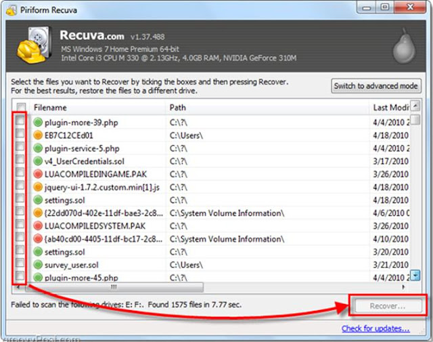Click orange status icon of EB7C12CEd01
Screen dimensions: 433x342
pos(38,135)
